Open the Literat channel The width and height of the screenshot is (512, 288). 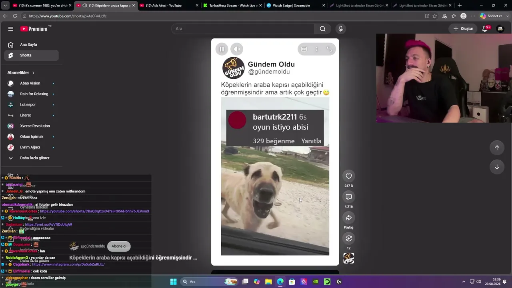[31, 115]
